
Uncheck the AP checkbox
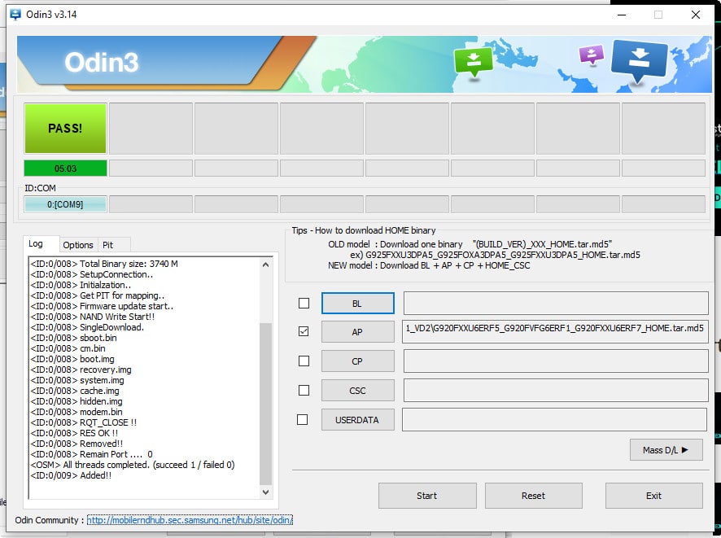pyautogui.click(x=304, y=331)
